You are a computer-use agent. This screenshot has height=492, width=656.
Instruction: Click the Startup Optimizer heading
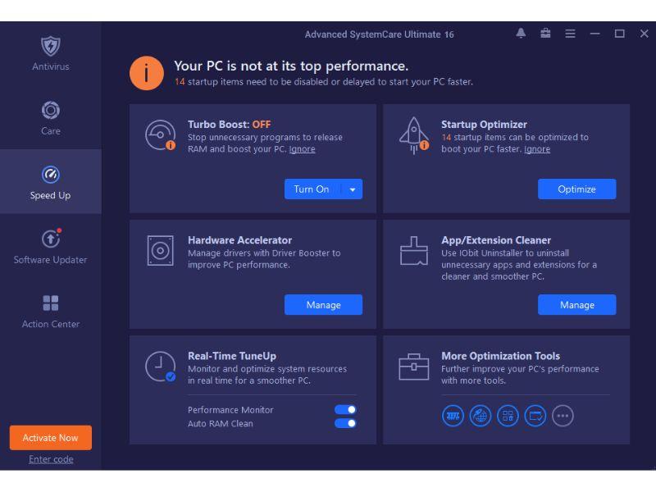tap(484, 125)
